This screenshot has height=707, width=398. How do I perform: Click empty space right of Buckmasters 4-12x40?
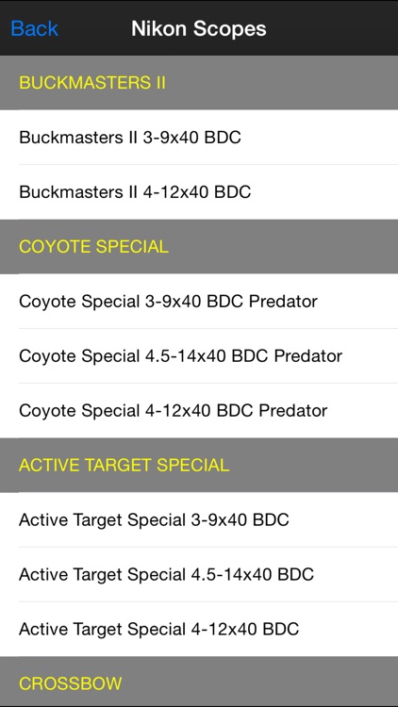coord(324,192)
